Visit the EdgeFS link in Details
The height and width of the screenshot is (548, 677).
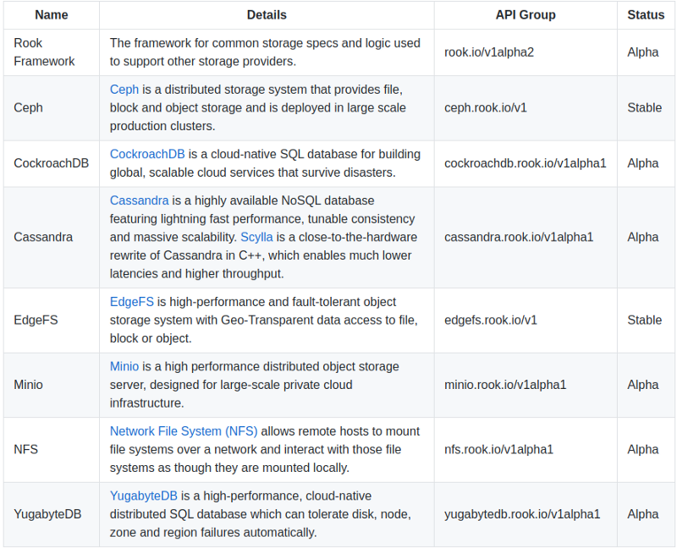(132, 302)
